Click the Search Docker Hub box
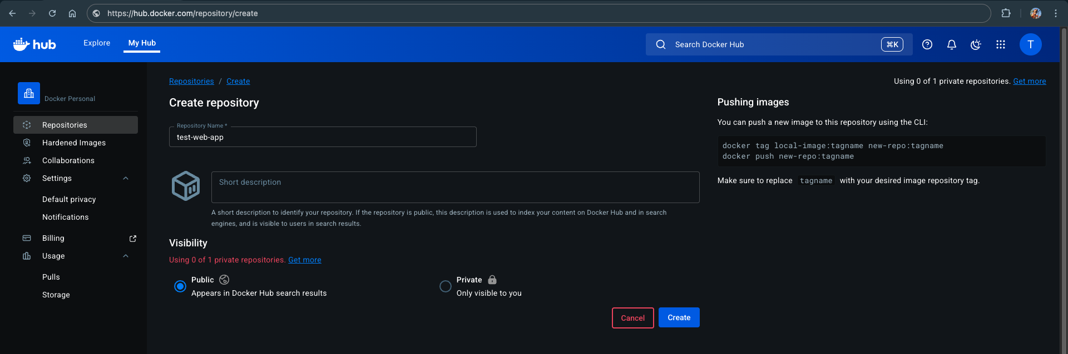The image size is (1068, 354). pos(779,44)
